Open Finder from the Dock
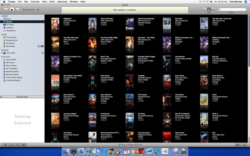This screenshot has height=156, width=250. [66, 151]
